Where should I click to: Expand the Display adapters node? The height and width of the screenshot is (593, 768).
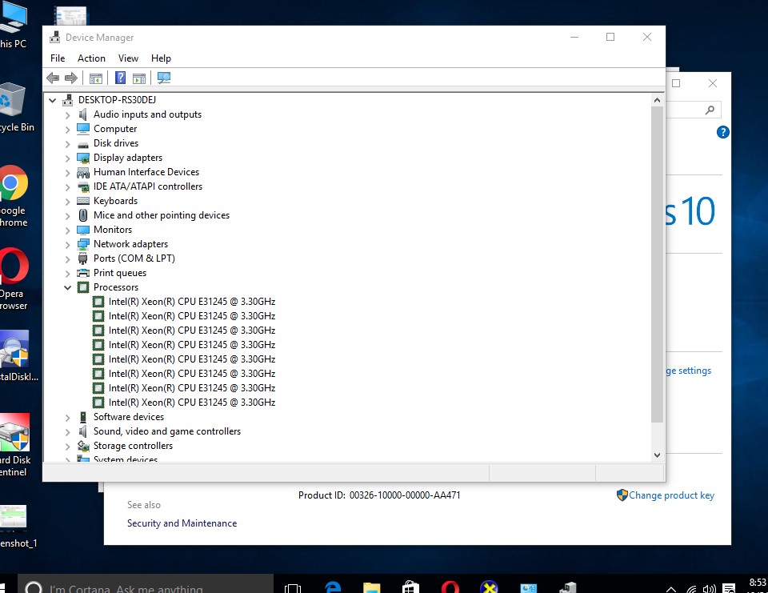pos(68,158)
